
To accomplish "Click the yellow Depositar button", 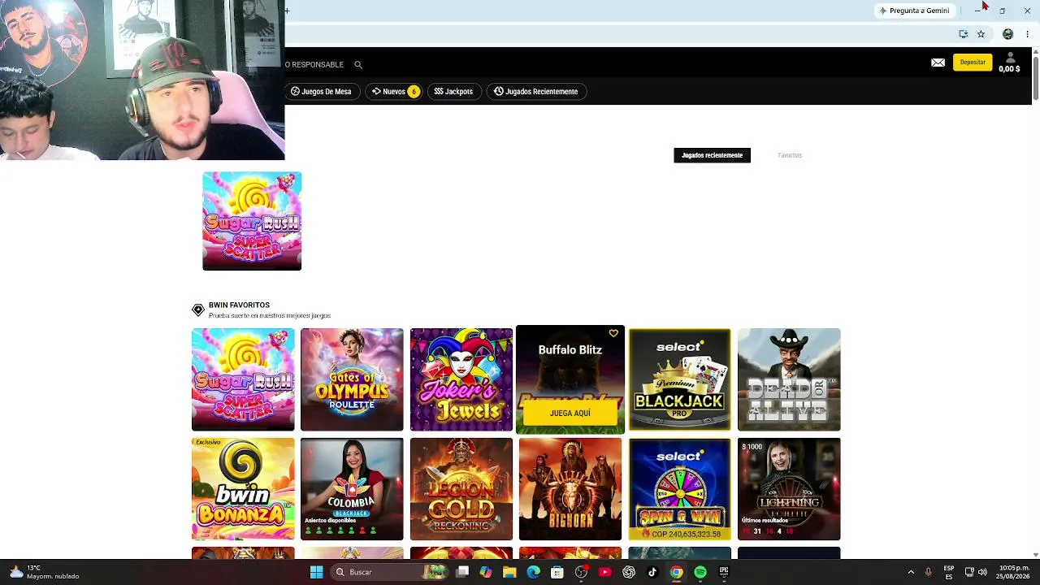I will [x=973, y=63].
